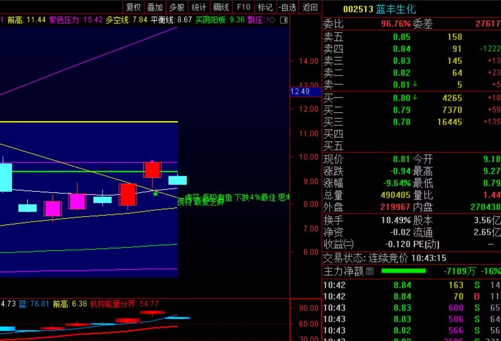Click the green star marker on chart

tap(156, 194)
